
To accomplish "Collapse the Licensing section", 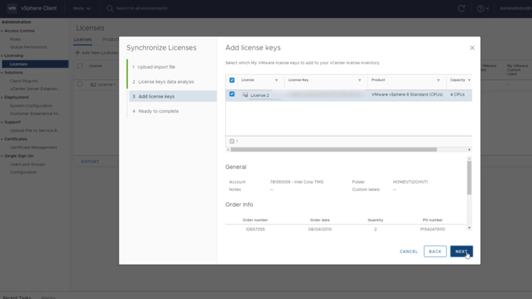I will click(x=2, y=55).
